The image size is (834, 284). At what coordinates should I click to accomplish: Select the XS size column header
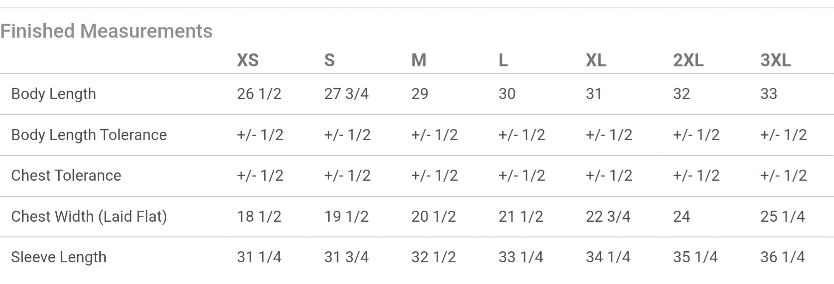pyautogui.click(x=248, y=60)
